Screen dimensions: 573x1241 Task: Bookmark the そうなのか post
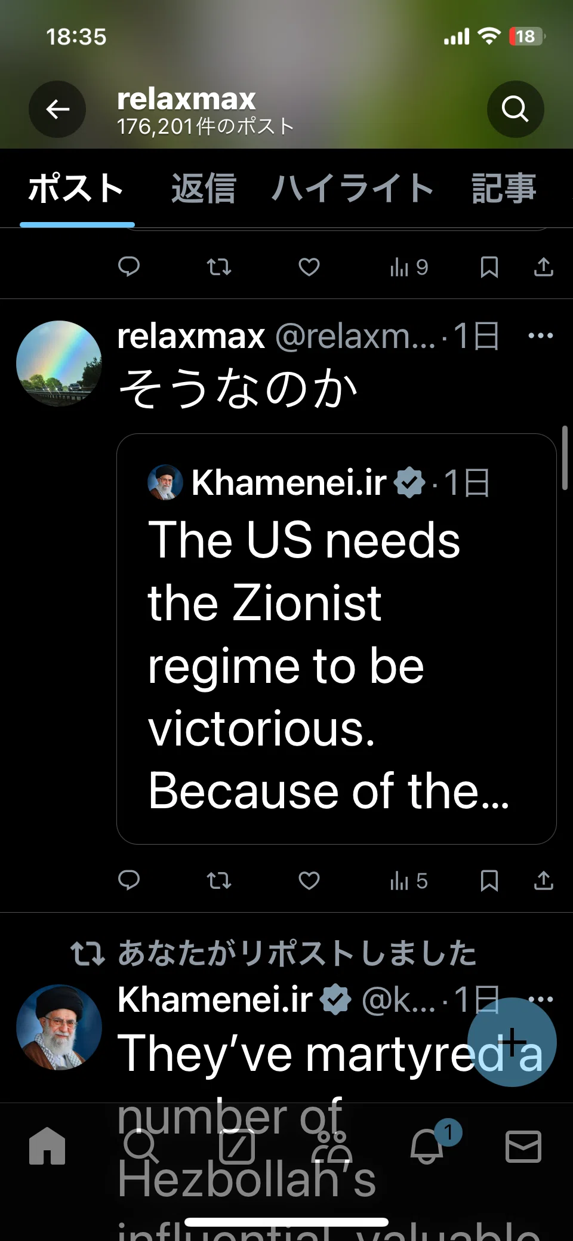click(x=489, y=880)
